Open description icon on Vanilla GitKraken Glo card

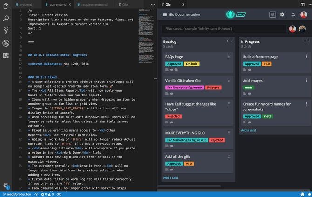coord(167,94)
